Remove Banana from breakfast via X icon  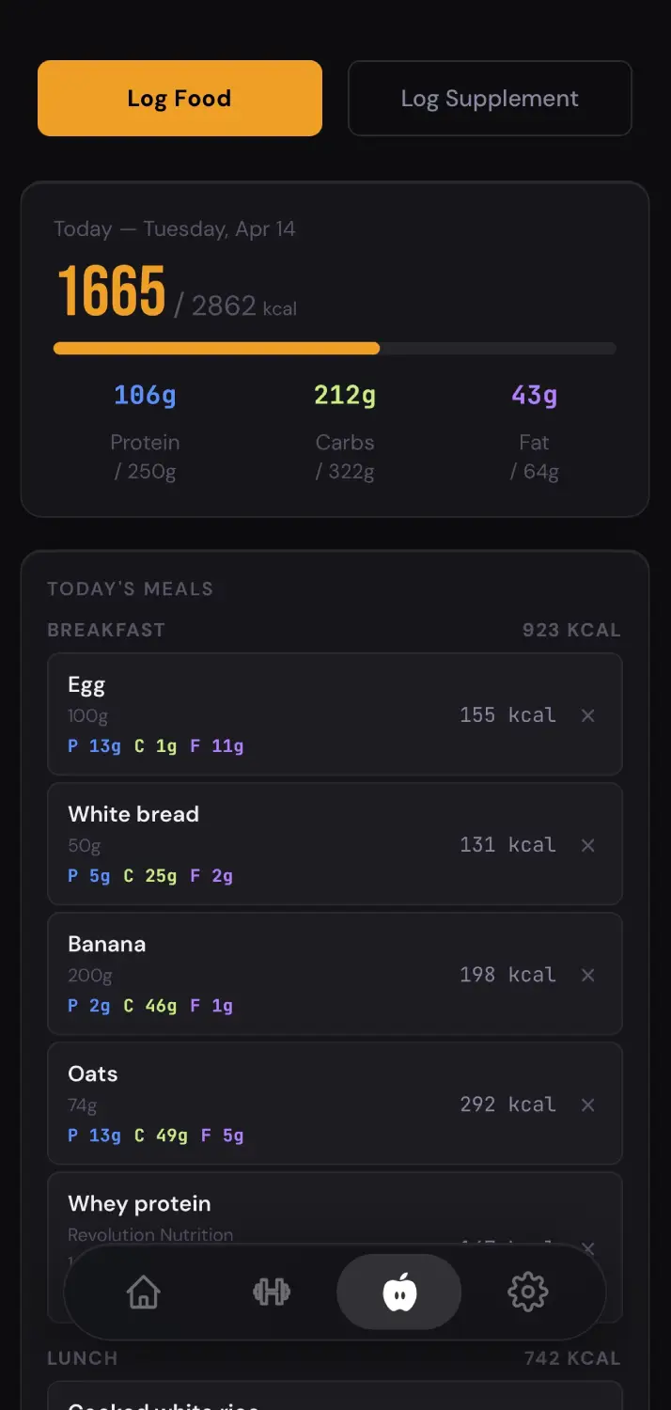(x=587, y=975)
